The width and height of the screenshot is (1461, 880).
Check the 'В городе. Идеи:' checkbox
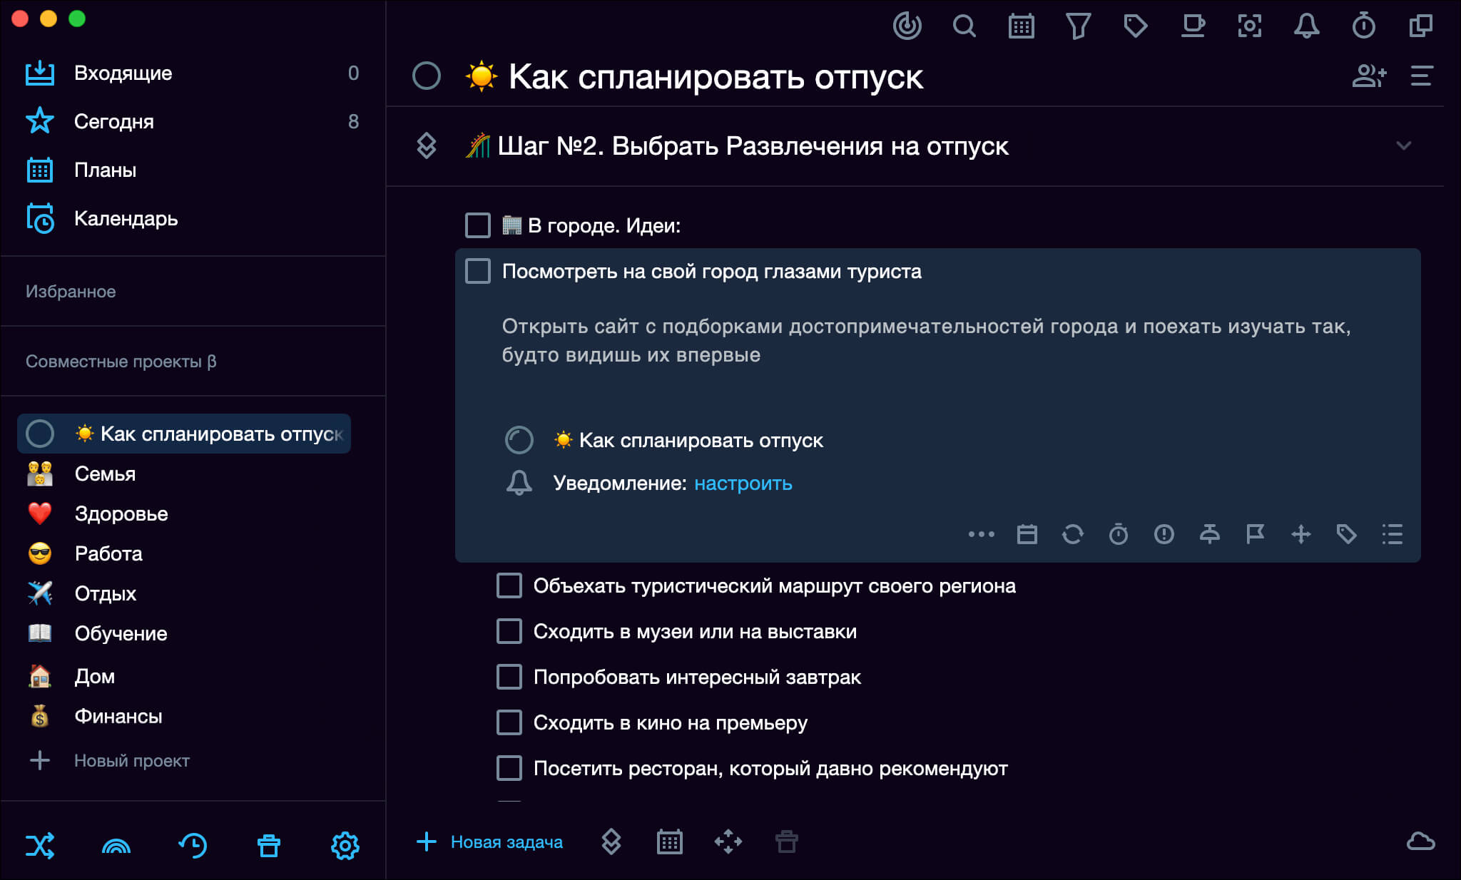click(478, 225)
